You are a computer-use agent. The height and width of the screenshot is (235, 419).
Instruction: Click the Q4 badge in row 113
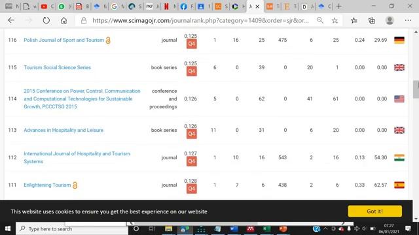[x=191, y=134]
